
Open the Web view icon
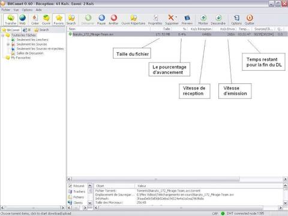(x=22, y=20)
